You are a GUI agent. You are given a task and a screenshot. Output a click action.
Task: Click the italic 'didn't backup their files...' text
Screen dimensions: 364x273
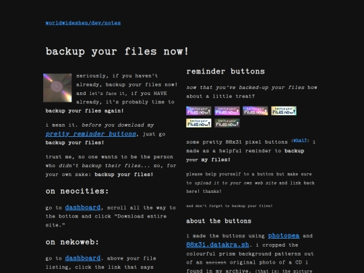pos(104,166)
